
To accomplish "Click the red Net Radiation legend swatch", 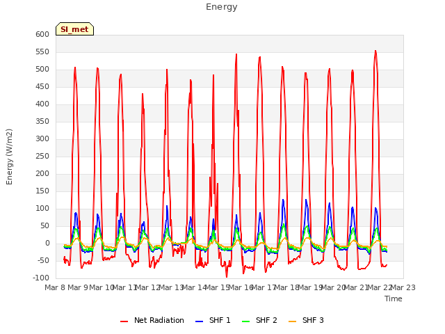I will tap(124, 321).
